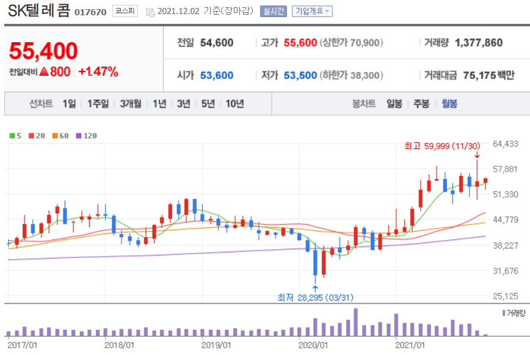
Task: Click the 2017/01 axis label
Action: point(22,345)
